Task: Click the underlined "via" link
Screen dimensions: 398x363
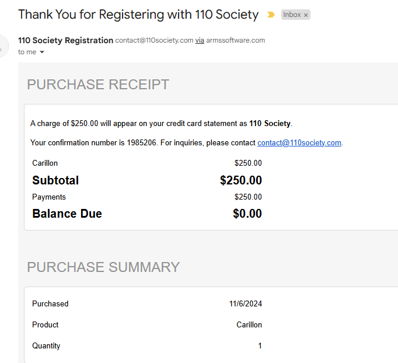Action: click(x=200, y=41)
